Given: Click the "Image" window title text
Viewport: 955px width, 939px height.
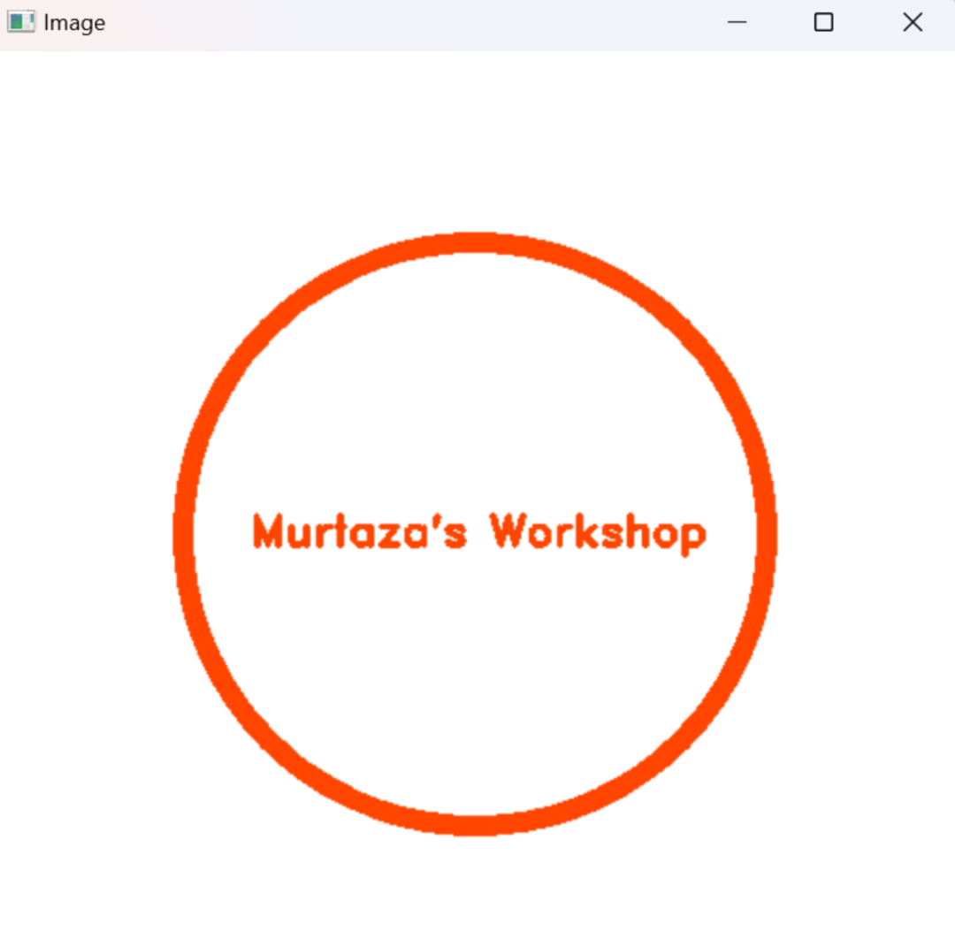Looking at the screenshot, I should (74, 23).
